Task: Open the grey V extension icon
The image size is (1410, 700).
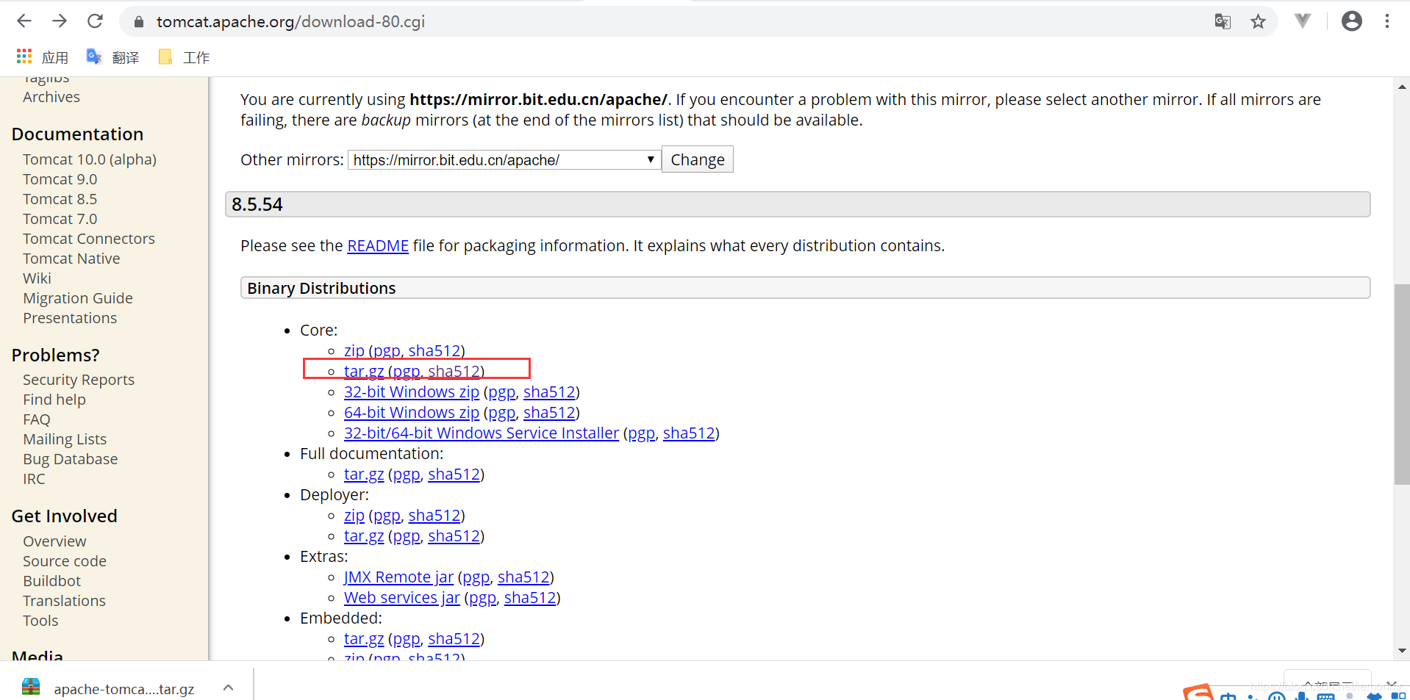Action: point(1302,21)
